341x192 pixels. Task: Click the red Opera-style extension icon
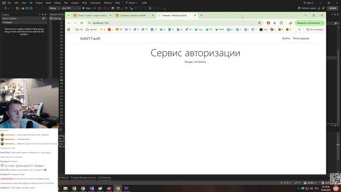coord(268,23)
